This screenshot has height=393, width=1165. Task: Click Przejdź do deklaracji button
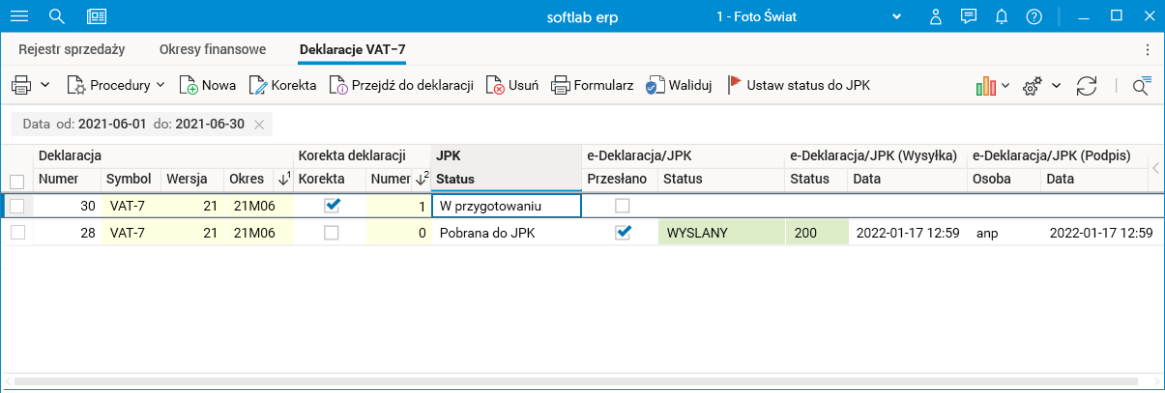click(x=401, y=86)
